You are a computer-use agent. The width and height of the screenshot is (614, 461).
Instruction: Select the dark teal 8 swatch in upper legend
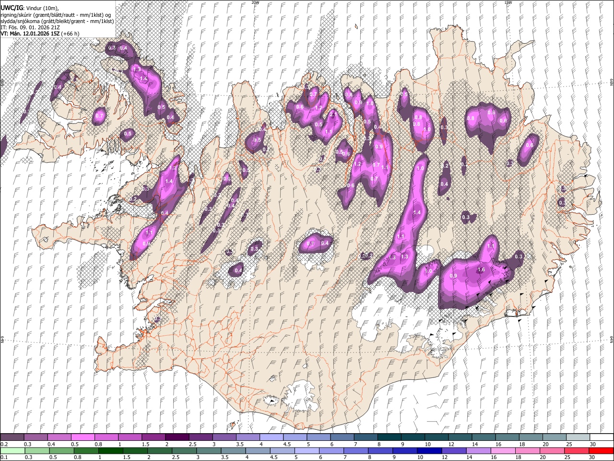(x=389, y=437)
